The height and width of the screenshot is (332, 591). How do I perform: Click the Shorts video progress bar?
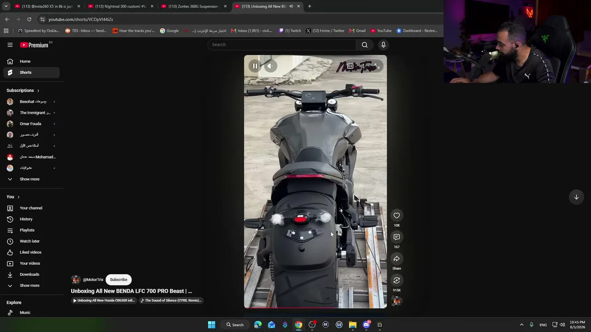[x=315, y=308]
